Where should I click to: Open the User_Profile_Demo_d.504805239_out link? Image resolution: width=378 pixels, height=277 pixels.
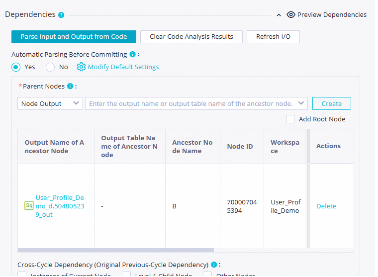coord(60,206)
